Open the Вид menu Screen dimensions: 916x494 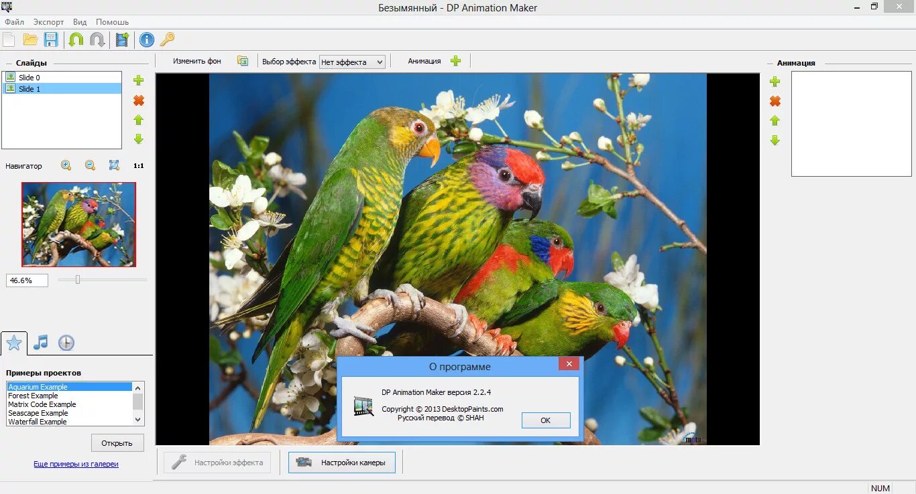(x=80, y=22)
